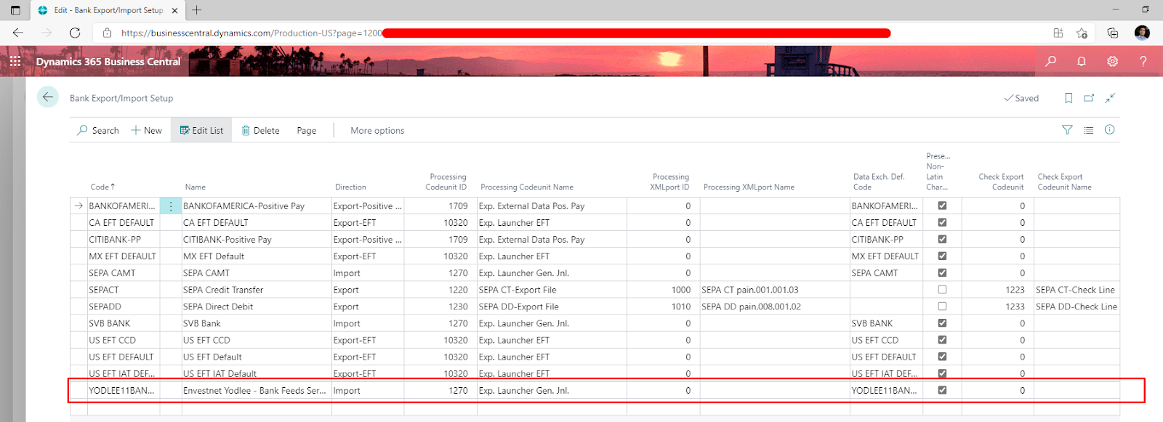Select YODLEE11BAN code cell
1163x422 pixels.
pos(124,390)
